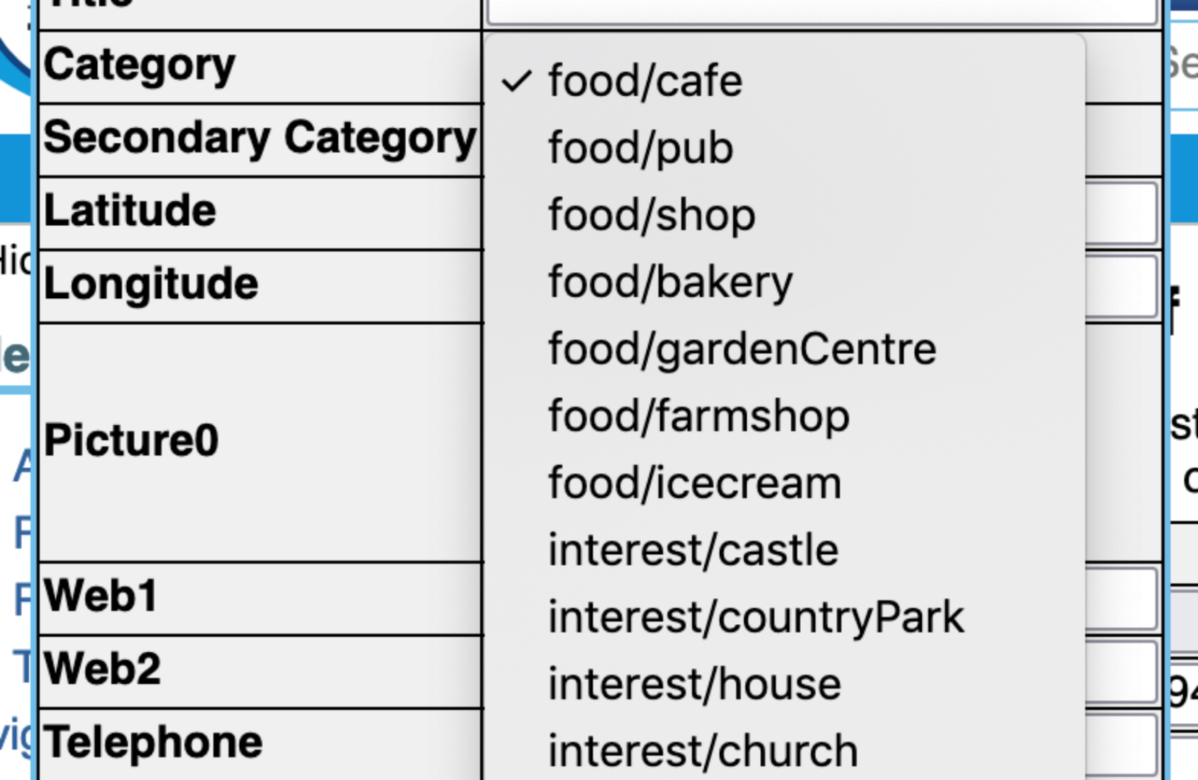Select the food/farmshop entry
Screen dimensions: 1198x780
[x=698, y=416]
